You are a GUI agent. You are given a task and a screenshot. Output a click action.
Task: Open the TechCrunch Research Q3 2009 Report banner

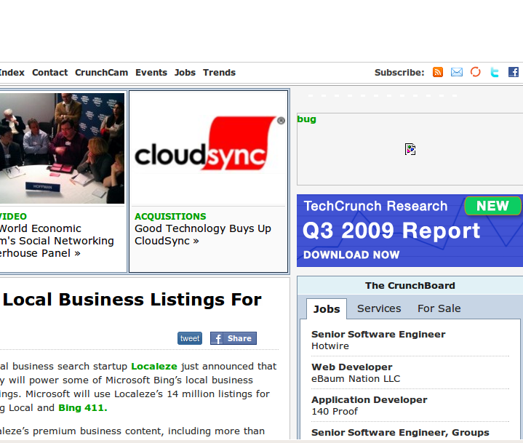click(x=410, y=231)
